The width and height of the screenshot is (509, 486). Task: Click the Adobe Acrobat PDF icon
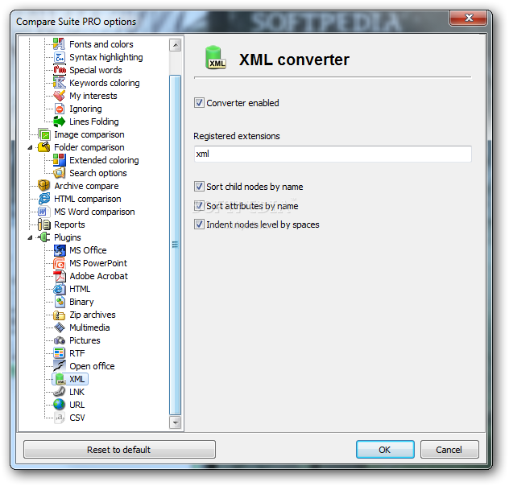click(x=59, y=276)
